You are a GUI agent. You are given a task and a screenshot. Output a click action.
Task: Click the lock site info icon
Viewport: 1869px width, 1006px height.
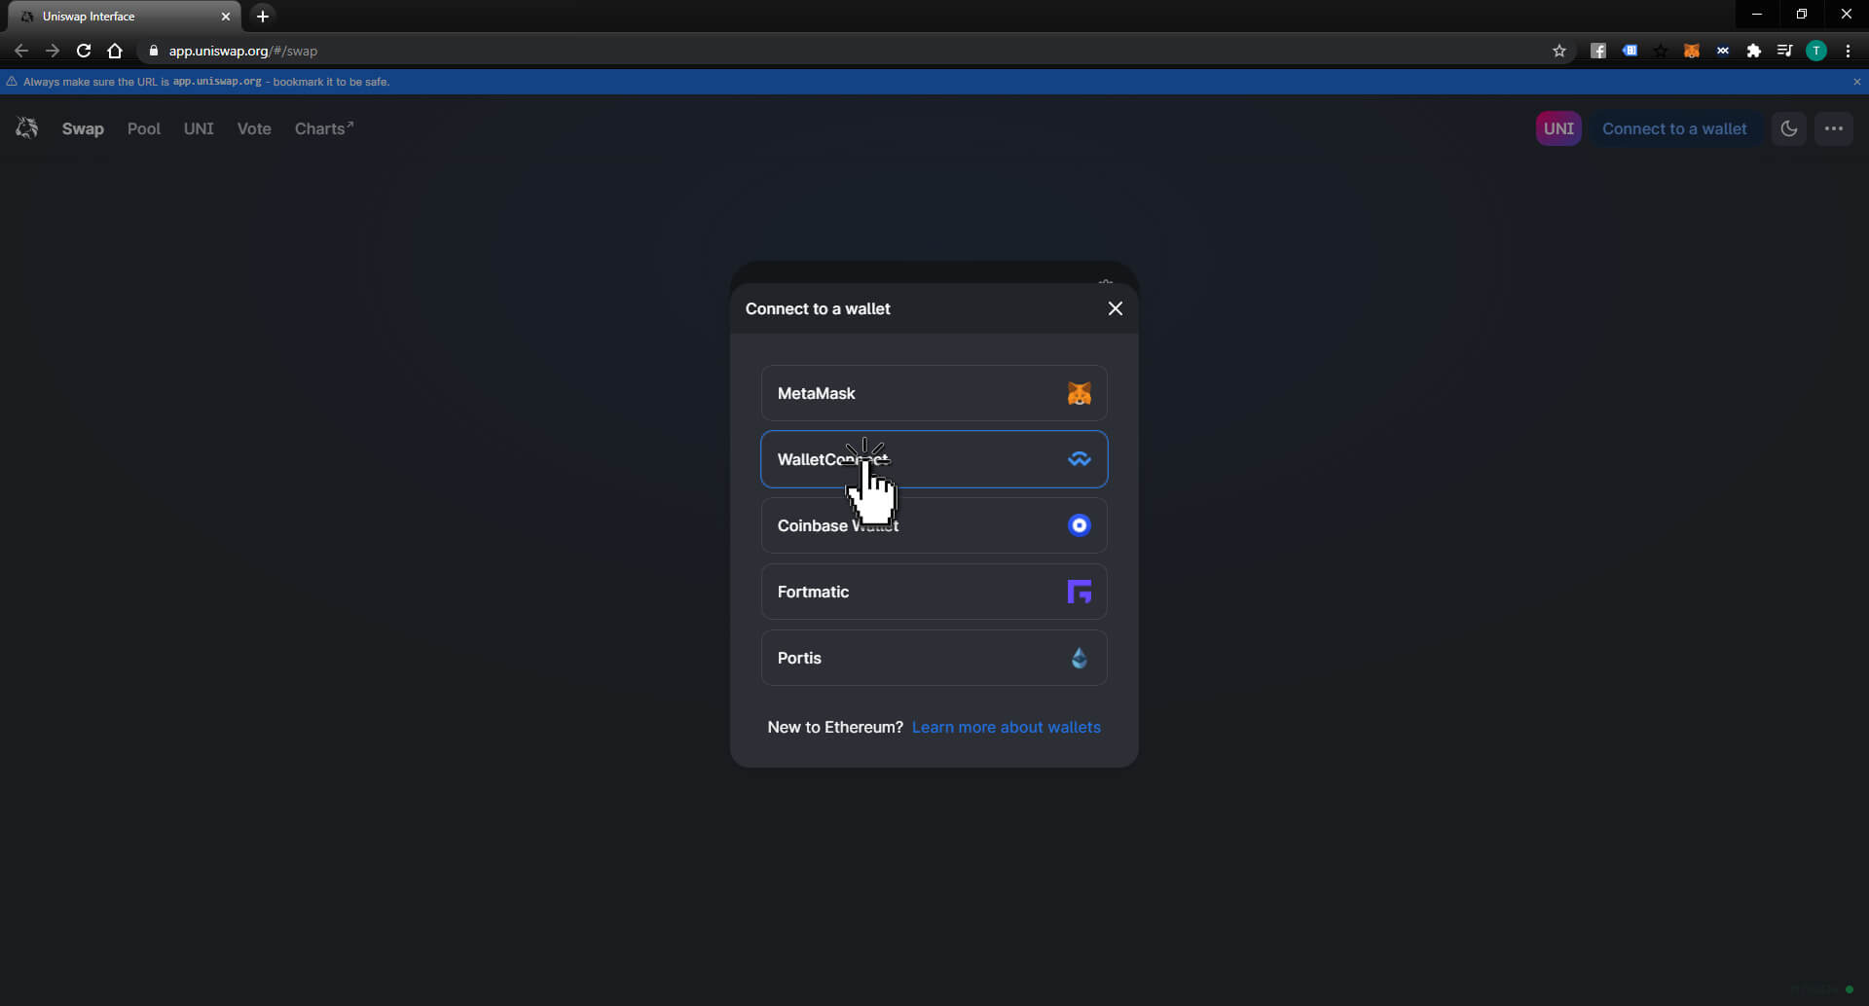pyautogui.click(x=153, y=51)
